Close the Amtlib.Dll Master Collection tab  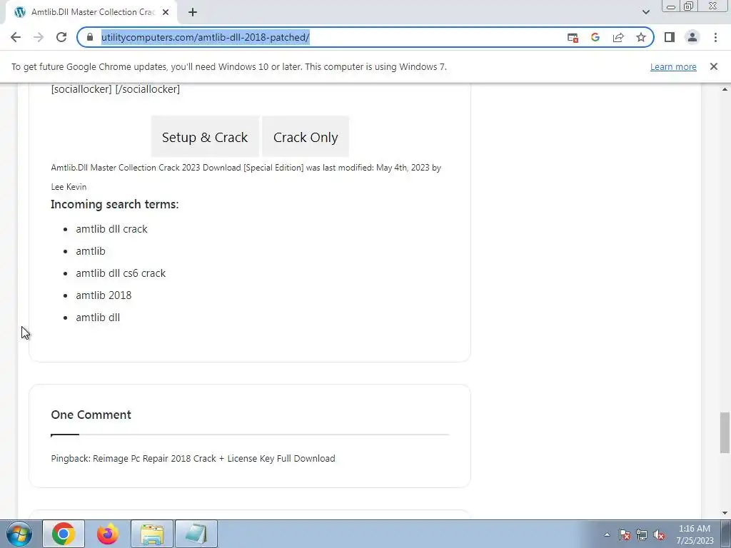point(166,13)
